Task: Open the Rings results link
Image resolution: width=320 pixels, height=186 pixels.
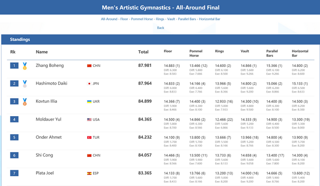Action: pos(160,19)
